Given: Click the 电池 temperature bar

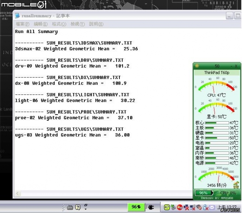Looking at the screenshot, I should 217,143.
